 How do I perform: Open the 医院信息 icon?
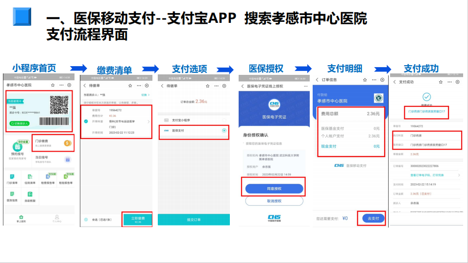(12, 194)
